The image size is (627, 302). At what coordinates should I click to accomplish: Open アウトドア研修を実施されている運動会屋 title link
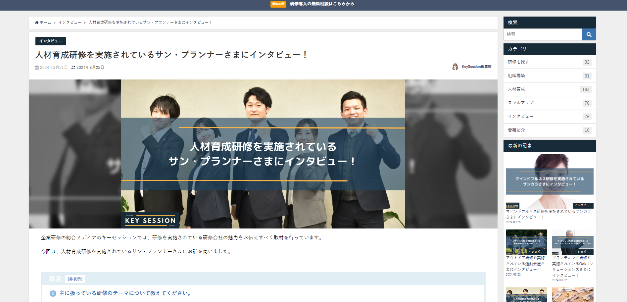pyautogui.click(x=525, y=264)
